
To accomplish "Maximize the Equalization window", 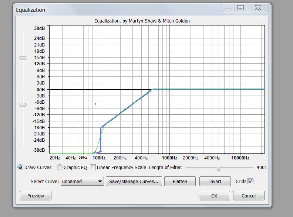I will point(240,8).
